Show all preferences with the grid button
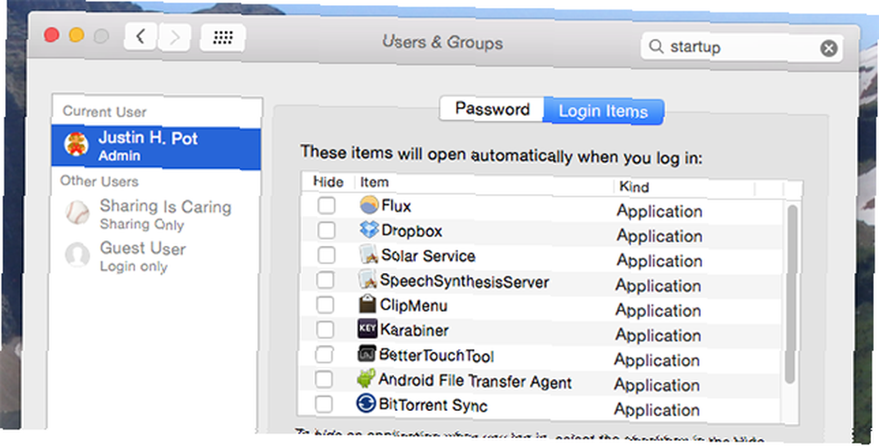The height and width of the screenshot is (446, 879). pyautogui.click(x=222, y=38)
